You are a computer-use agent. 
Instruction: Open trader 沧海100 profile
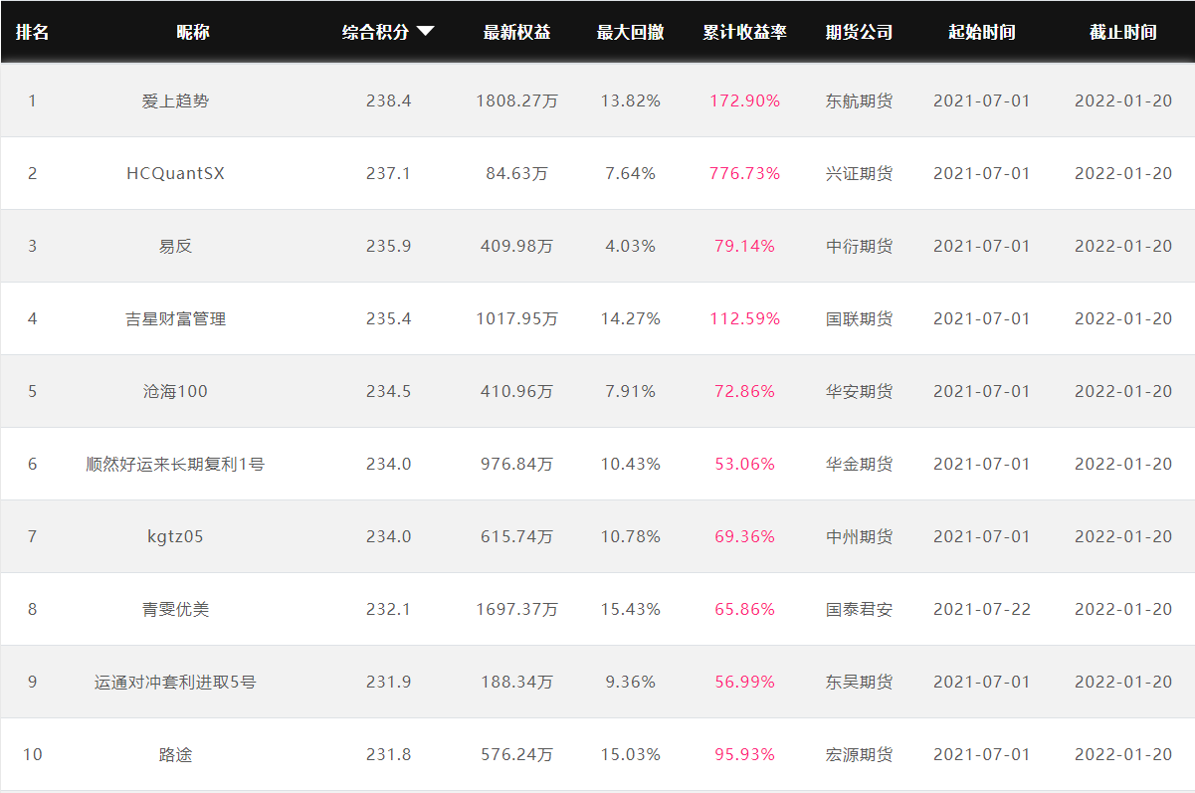pos(175,391)
